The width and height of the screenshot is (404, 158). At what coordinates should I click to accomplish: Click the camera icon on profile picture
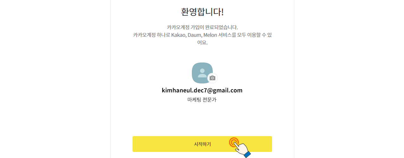coord(212,78)
